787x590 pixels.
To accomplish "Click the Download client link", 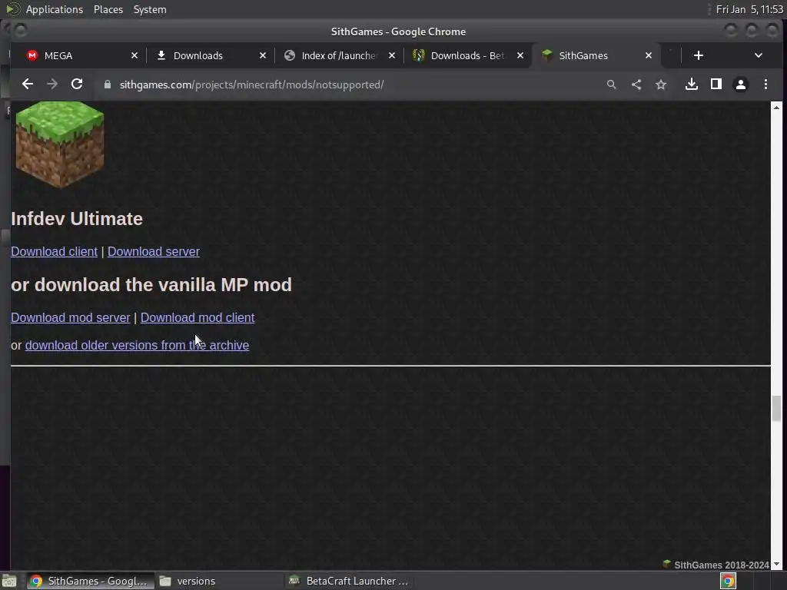I will (55, 251).
